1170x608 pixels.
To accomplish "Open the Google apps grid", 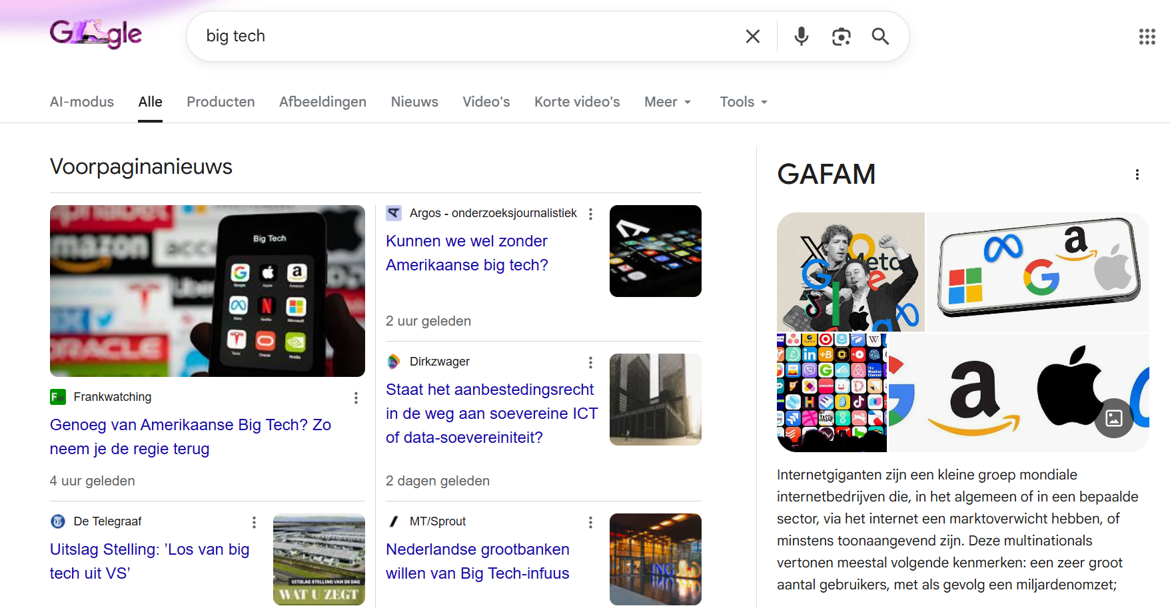I will point(1147,37).
